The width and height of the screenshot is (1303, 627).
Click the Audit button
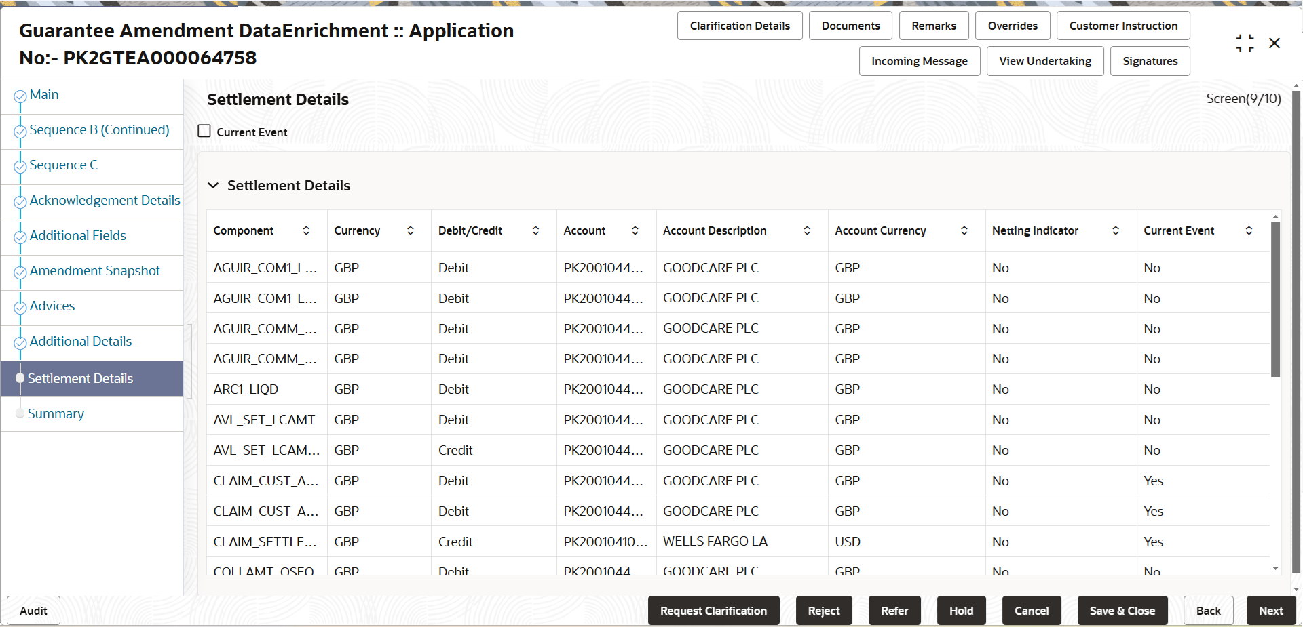[x=33, y=611]
